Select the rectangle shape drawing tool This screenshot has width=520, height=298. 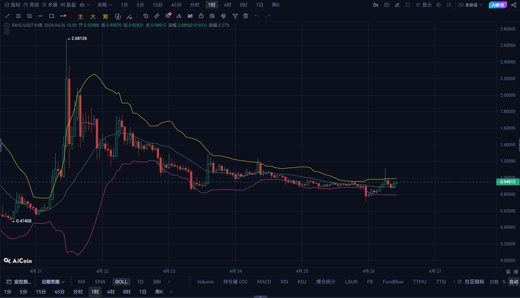pos(52,16)
